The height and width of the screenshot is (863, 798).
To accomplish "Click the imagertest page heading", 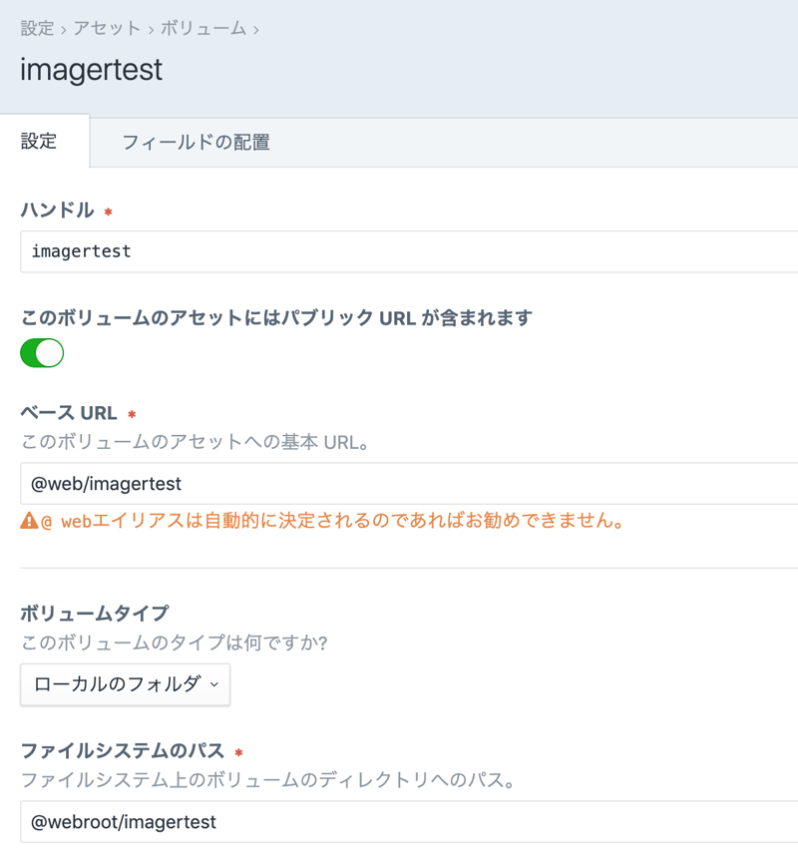I will tap(91, 71).
